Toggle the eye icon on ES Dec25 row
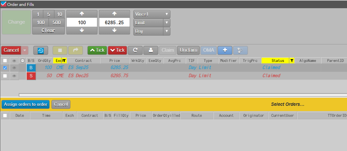Viewport: 347px width, 151px height. coord(14,76)
